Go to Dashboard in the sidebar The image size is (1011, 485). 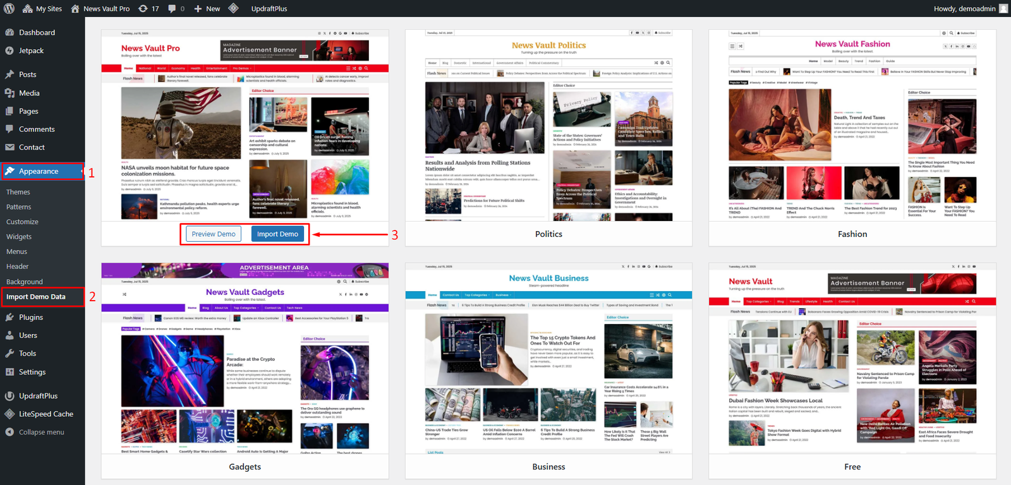coord(42,32)
